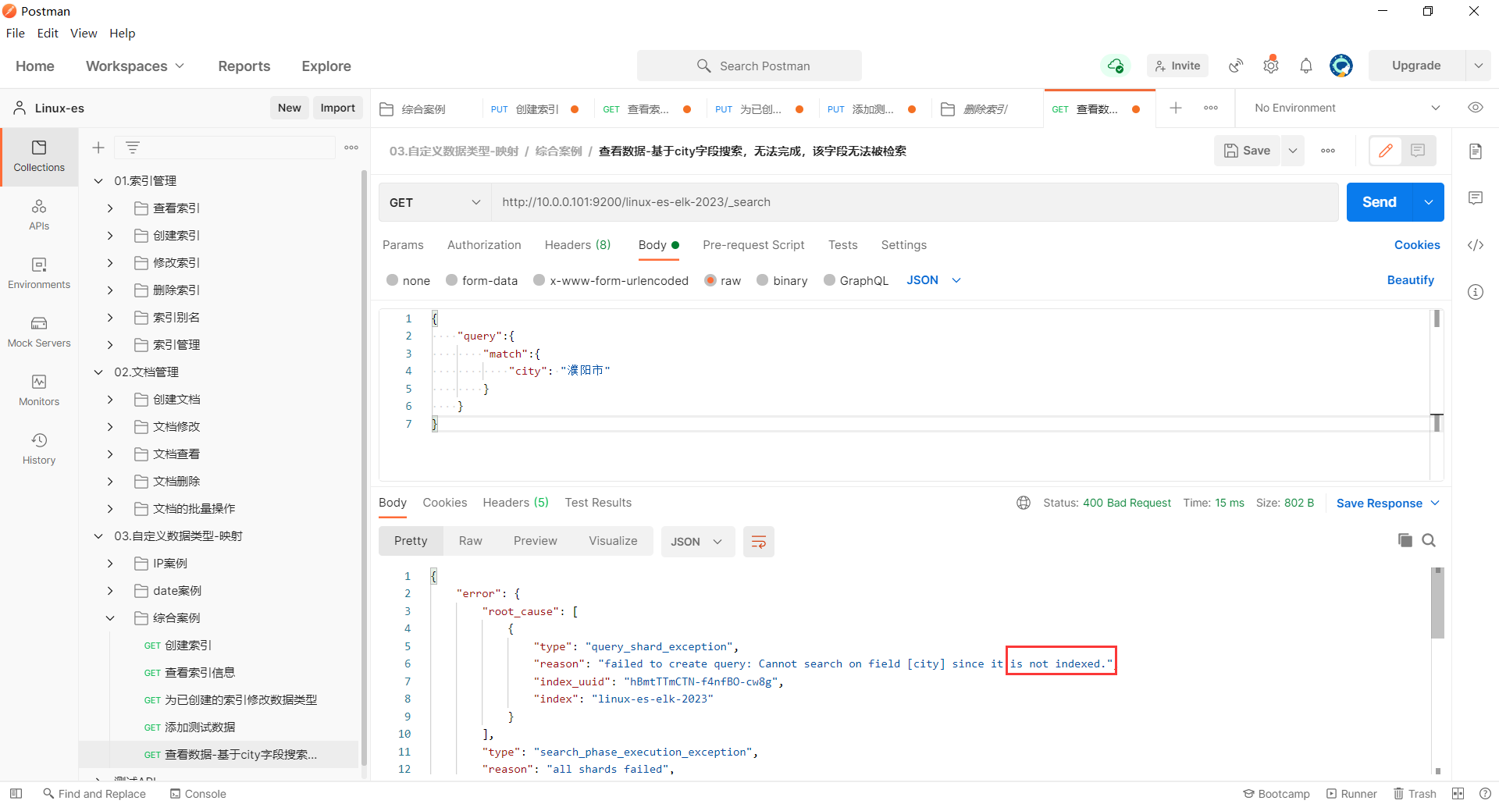Open the Console from status bar
This screenshot has width=1499, height=804.
coord(198,793)
